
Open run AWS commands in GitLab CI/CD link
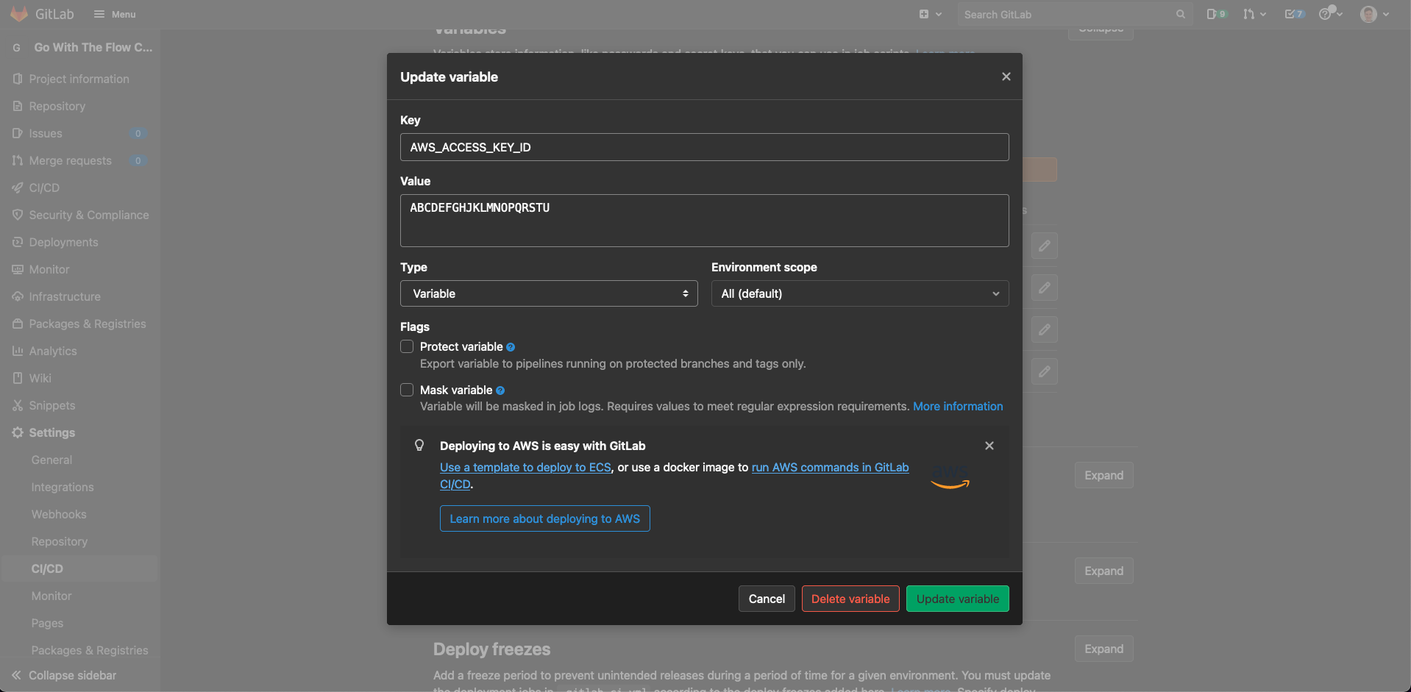pos(830,468)
